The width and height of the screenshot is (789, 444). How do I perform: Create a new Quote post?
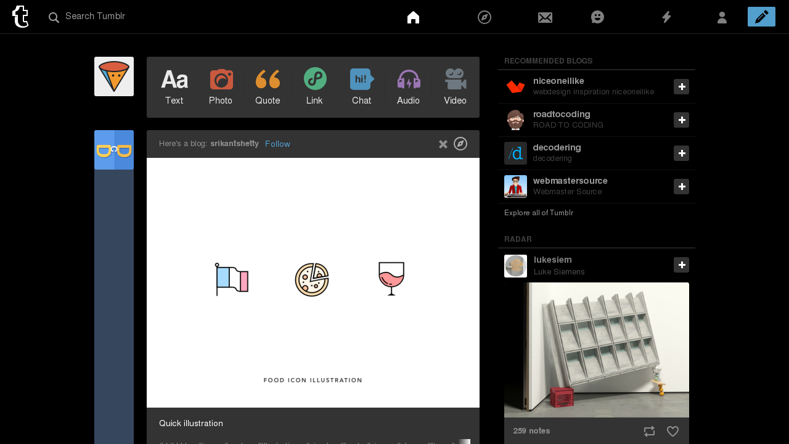pos(268,87)
